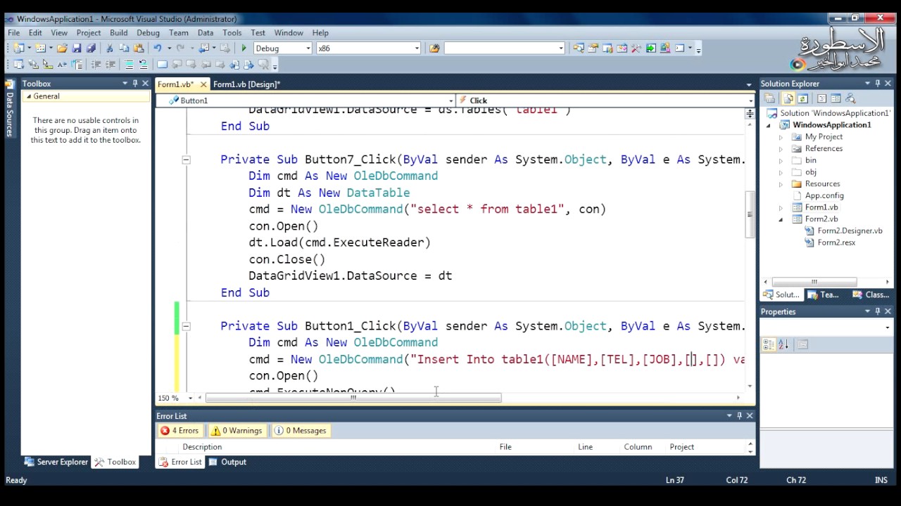
Task: Click the Solution Explorer panel's Properties icon
Action: (x=770, y=99)
